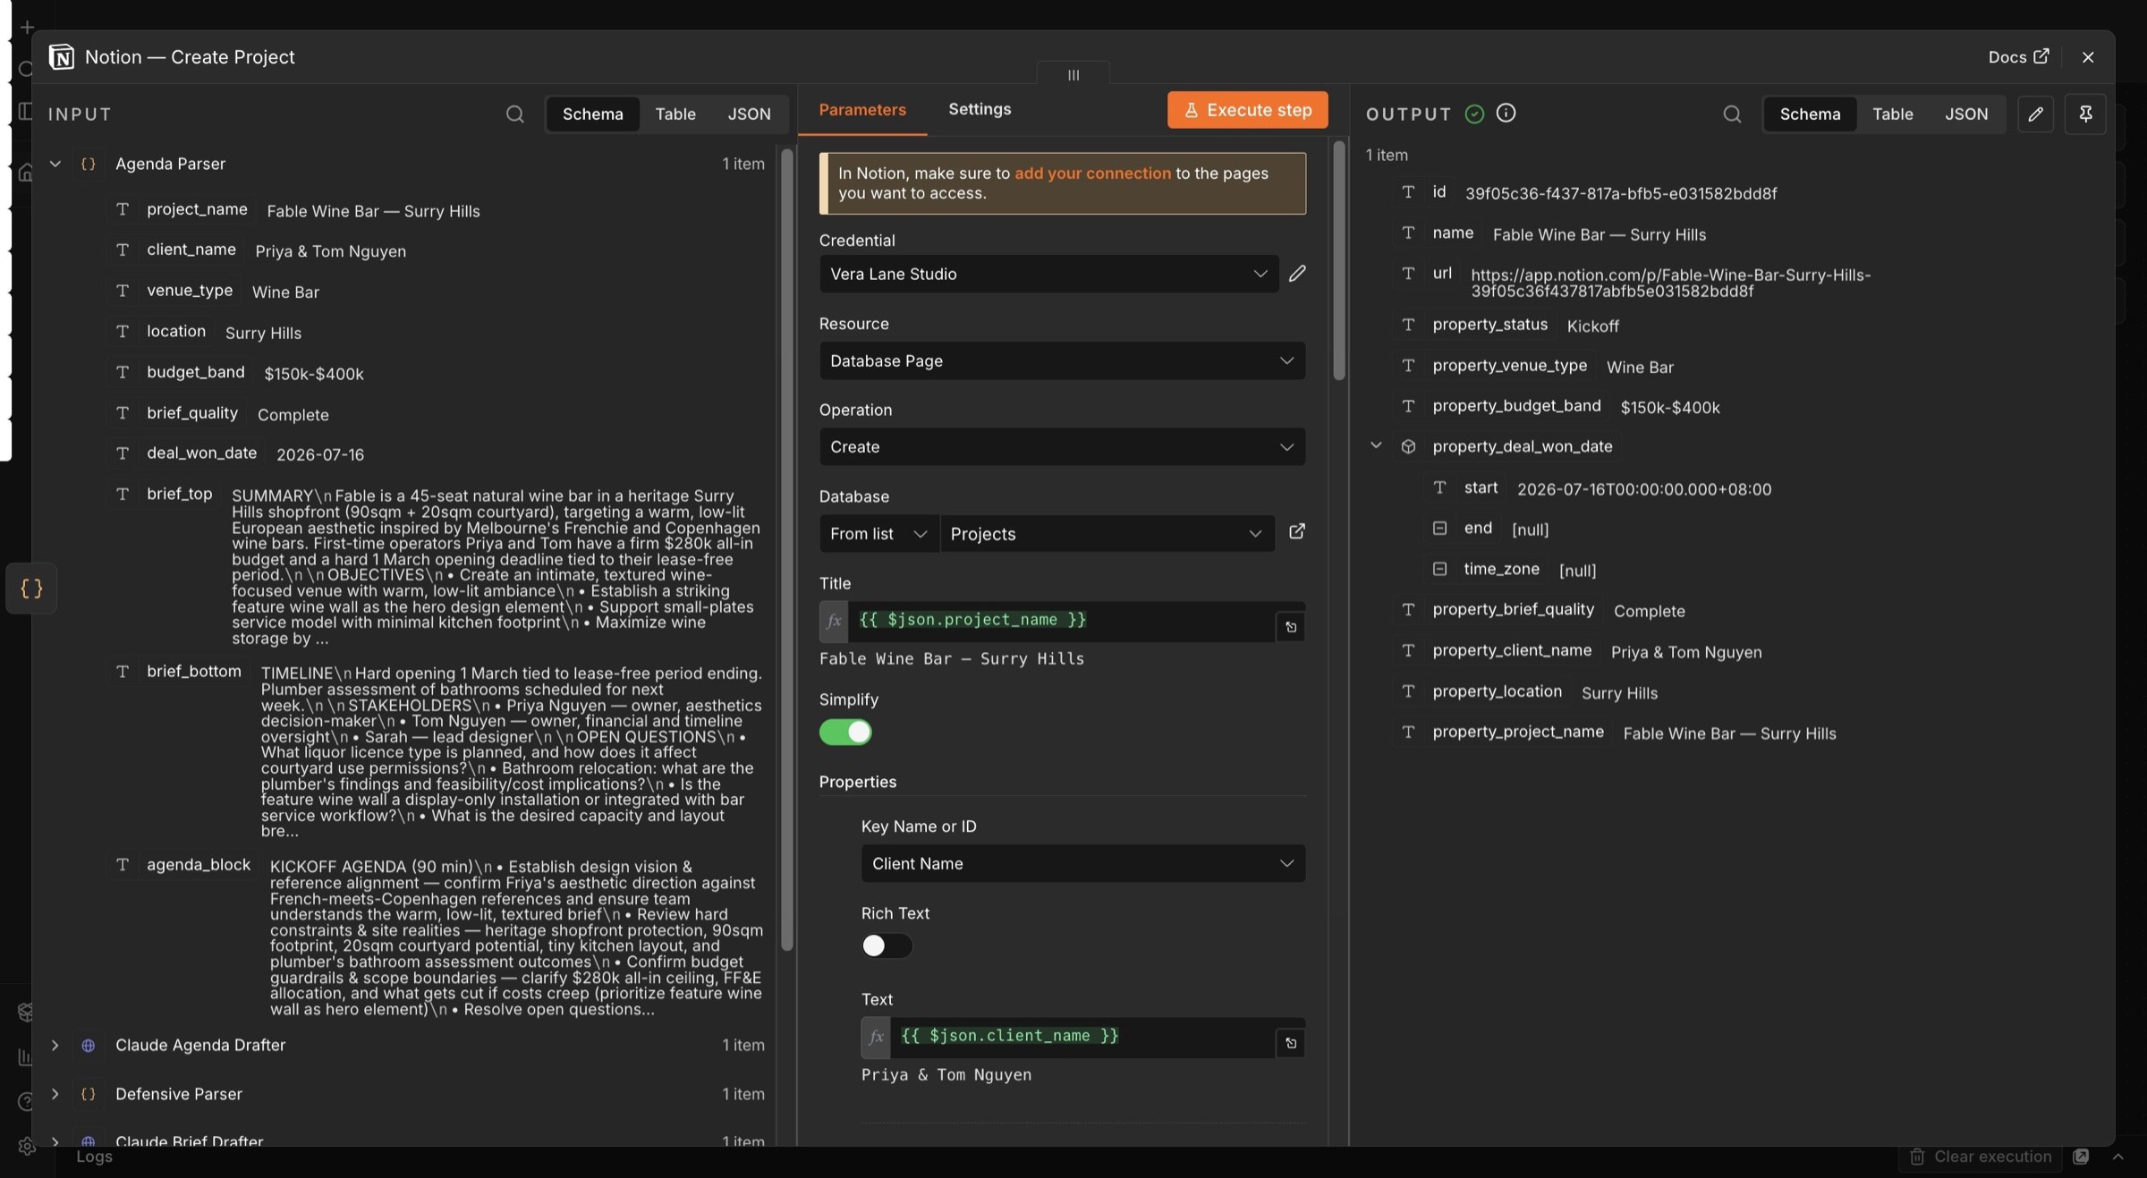Image resolution: width=2147 pixels, height=1178 pixels.
Task: Open the Client Name key dropdown
Action: (x=1083, y=863)
